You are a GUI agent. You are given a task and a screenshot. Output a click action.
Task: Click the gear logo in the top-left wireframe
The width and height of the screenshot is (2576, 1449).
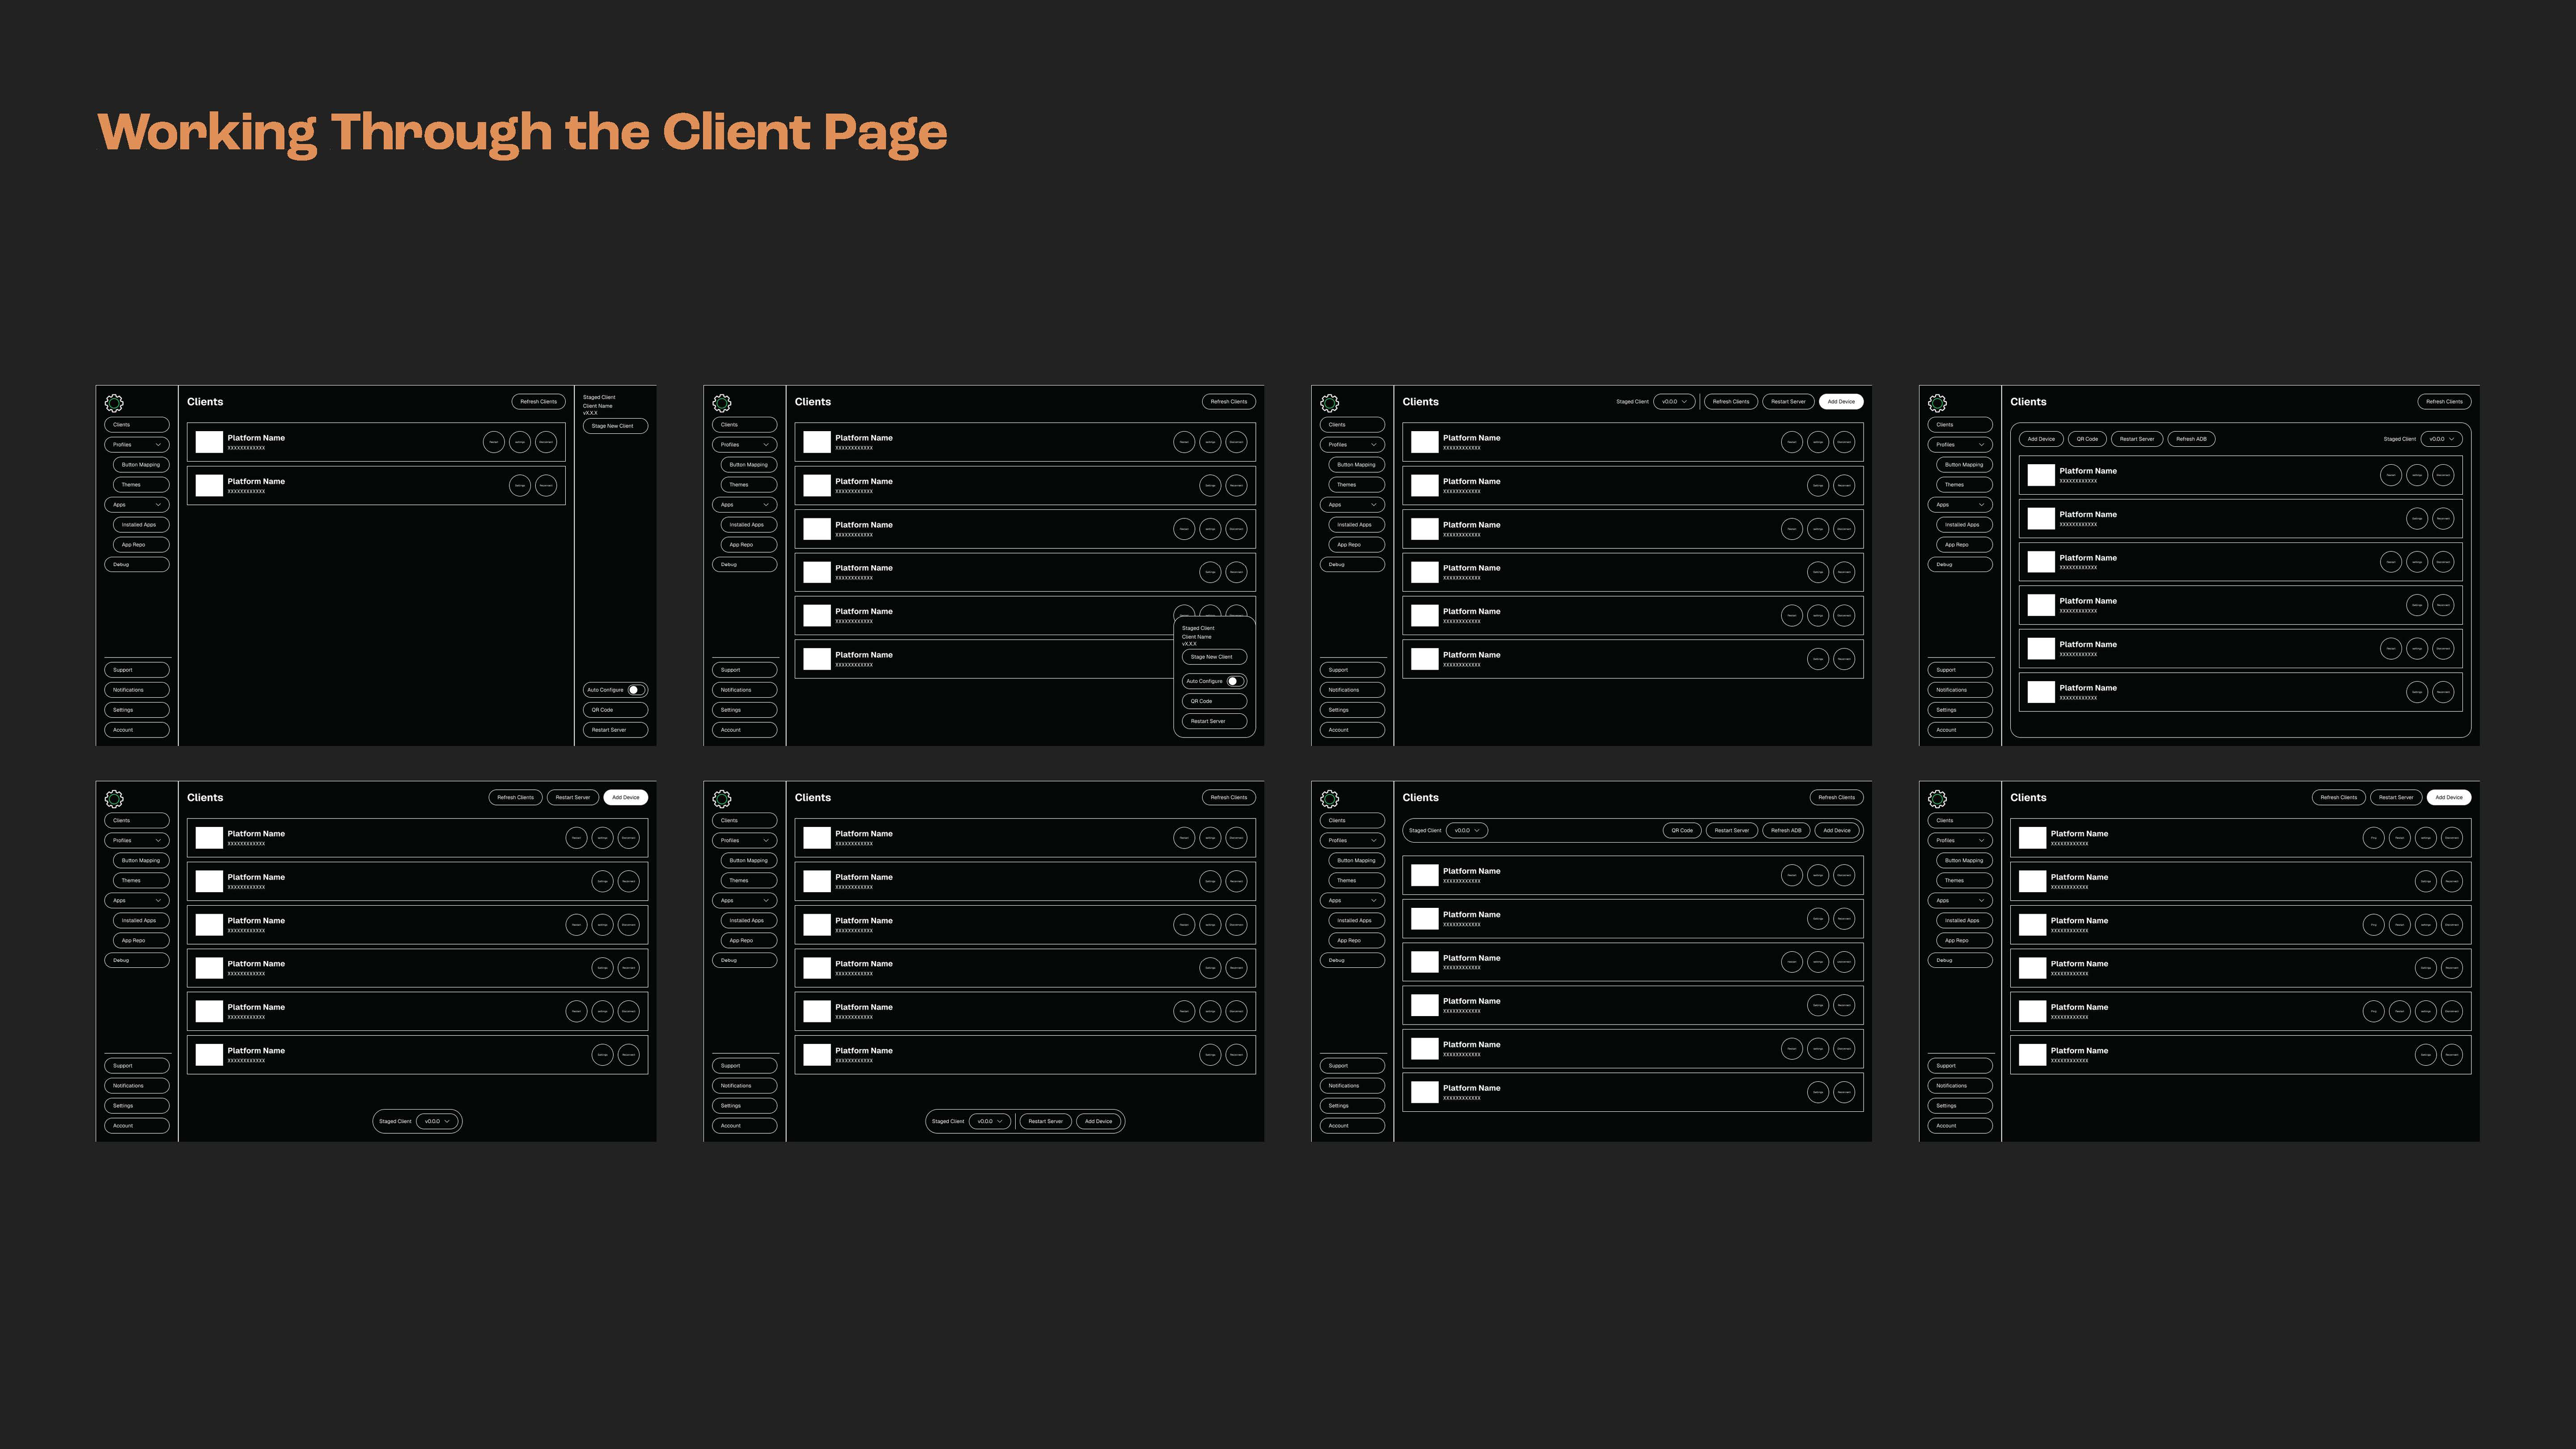114,403
